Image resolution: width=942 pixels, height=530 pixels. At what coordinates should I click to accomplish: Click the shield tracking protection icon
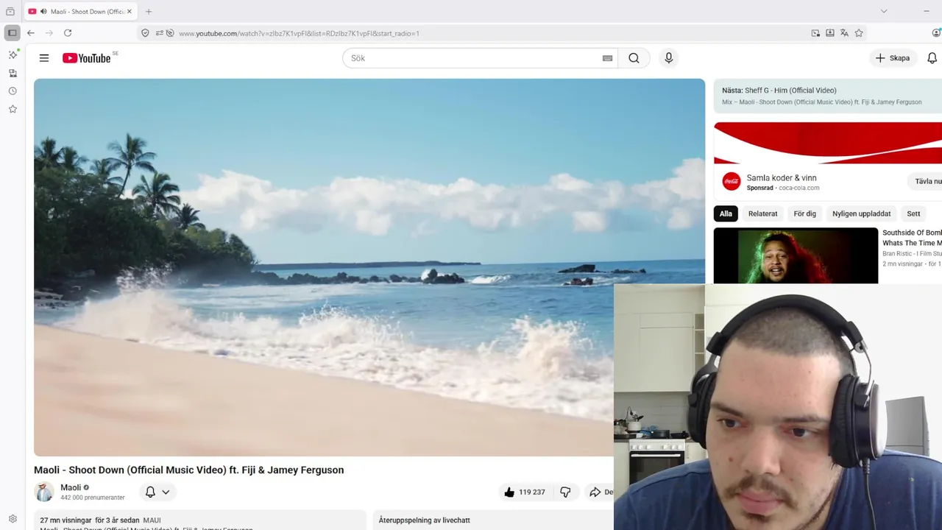coord(145,33)
